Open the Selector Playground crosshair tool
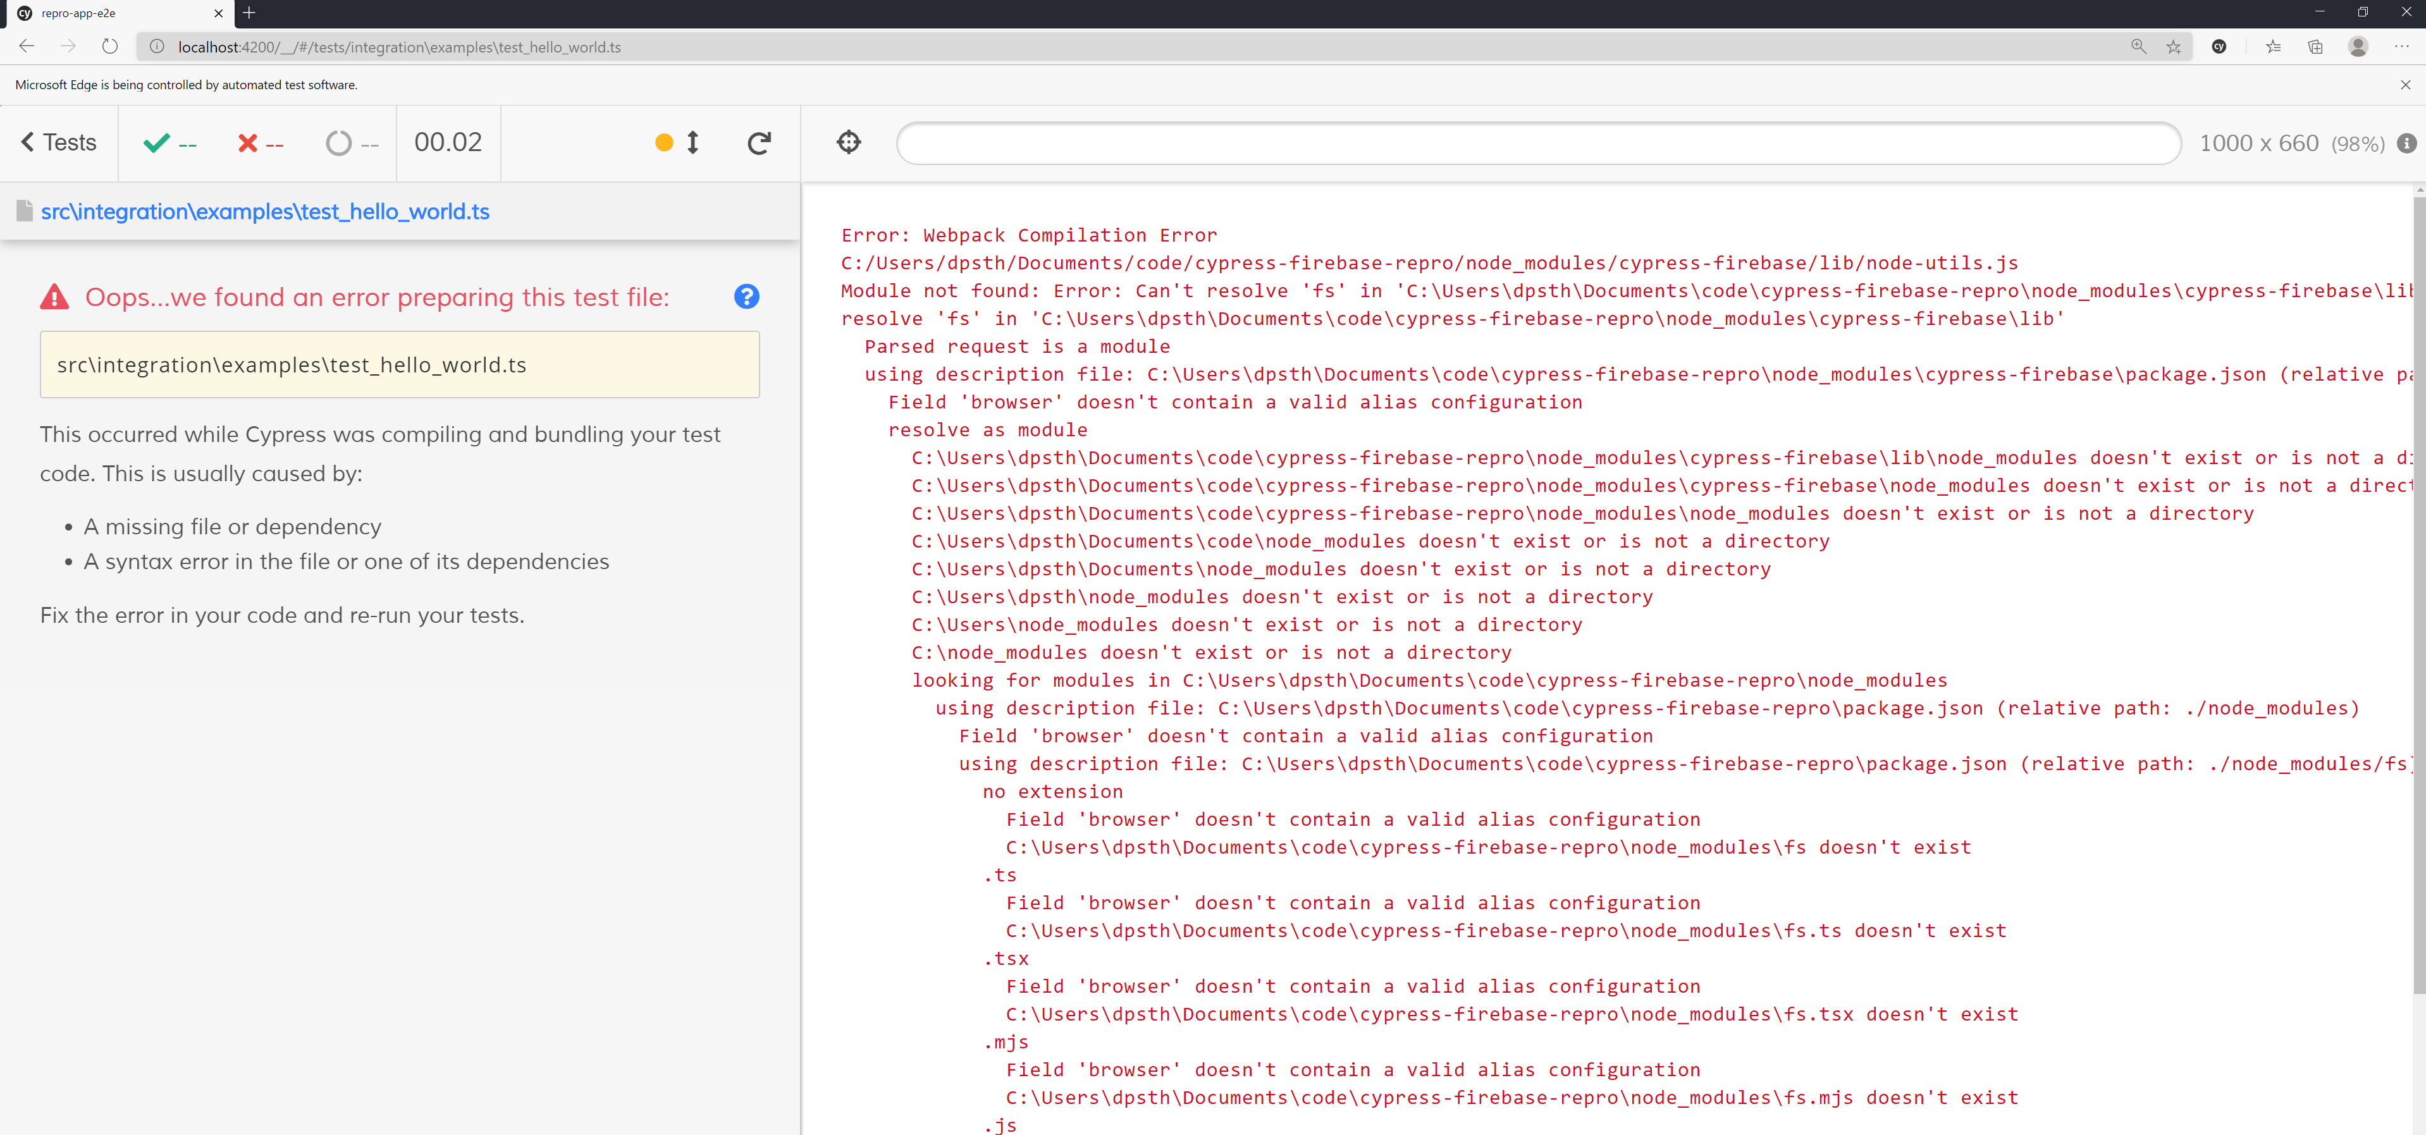 849,142
